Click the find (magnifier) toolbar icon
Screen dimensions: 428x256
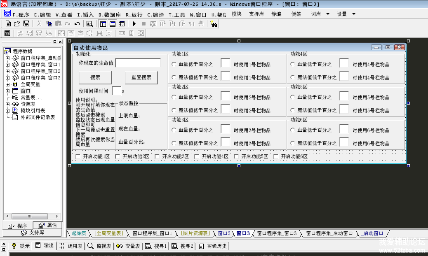tap(89, 24)
